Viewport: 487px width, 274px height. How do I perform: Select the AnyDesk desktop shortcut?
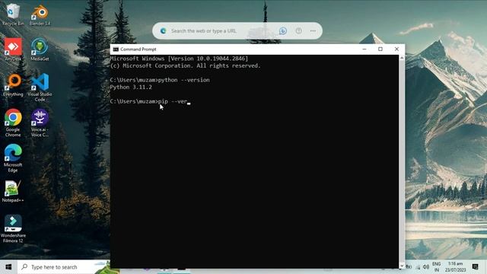(x=13, y=49)
